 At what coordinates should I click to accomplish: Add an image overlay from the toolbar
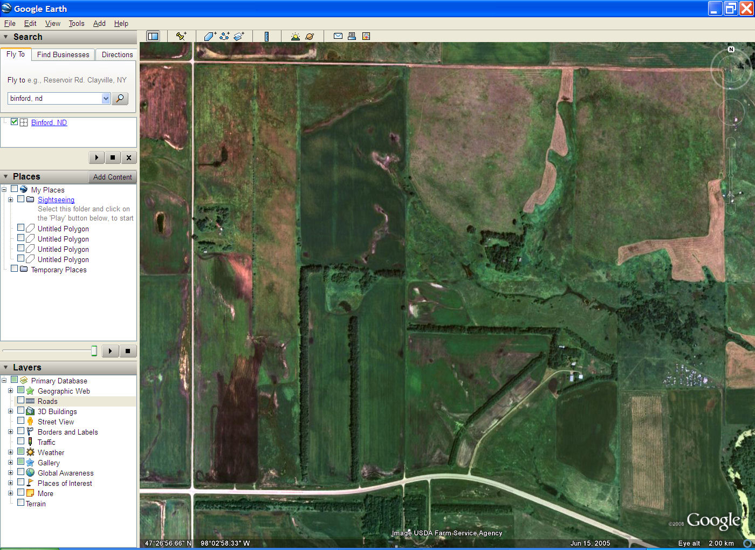[239, 36]
